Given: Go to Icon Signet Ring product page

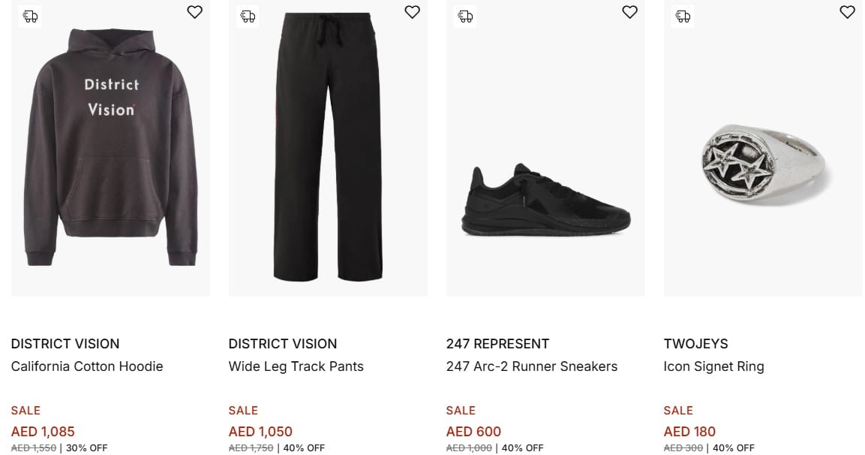Looking at the screenshot, I should [x=713, y=366].
